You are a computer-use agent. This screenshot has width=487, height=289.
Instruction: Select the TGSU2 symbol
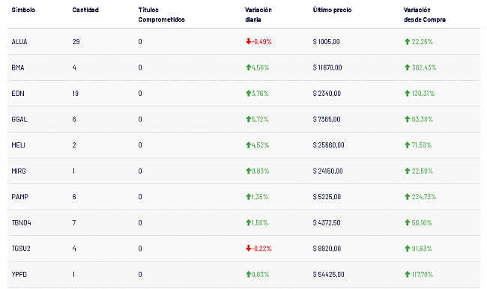click(21, 249)
